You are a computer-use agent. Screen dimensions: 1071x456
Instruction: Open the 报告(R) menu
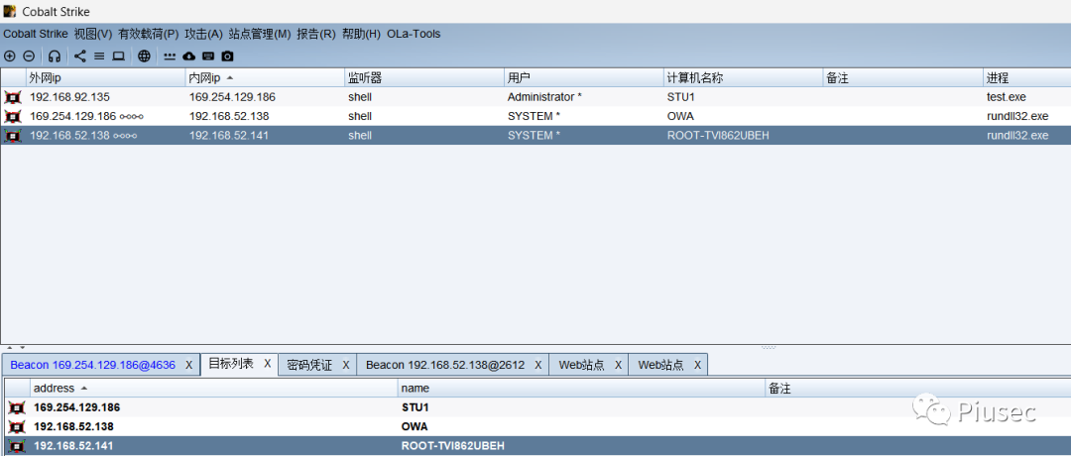pyautogui.click(x=316, y=34)
